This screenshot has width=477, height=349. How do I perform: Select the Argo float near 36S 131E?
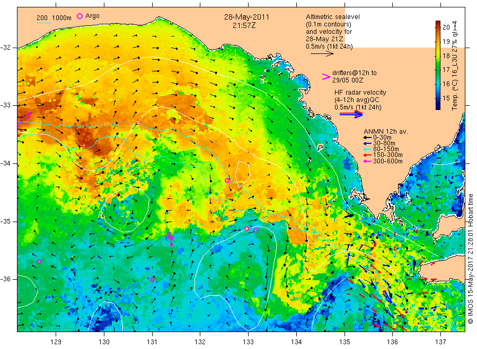[153, 280]
